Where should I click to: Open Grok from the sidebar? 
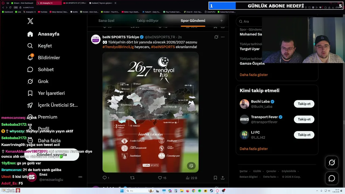coord(38,81)
